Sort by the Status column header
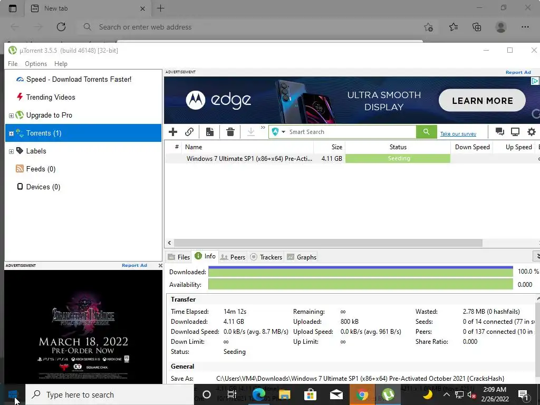540x405 pixels. [398, 147]
